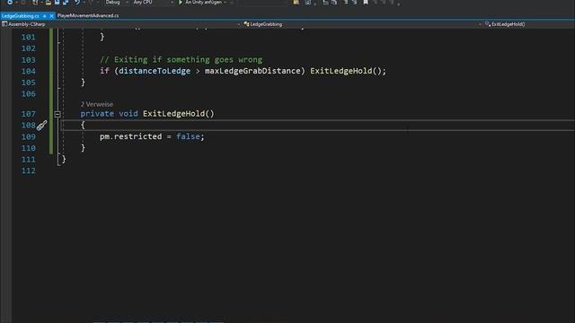This screenshot has width=575, height=323.
Task: Click the method icon beside ExitLedgeHold()
Action: click(488, 24)
